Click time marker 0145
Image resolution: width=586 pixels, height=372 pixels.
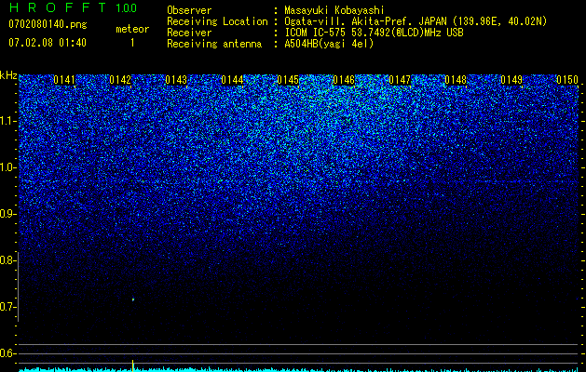coord(288,80)
